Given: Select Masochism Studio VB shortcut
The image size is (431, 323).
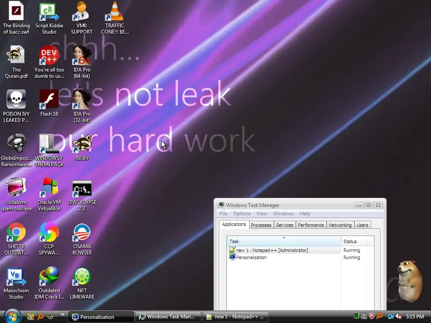Looking at the screenshot, I should (16, 283).
